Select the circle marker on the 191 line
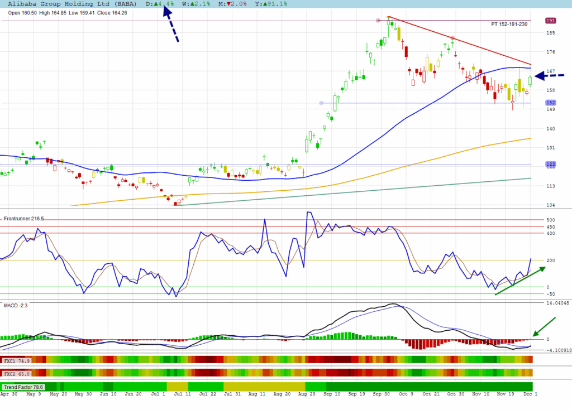 point(378,21)
